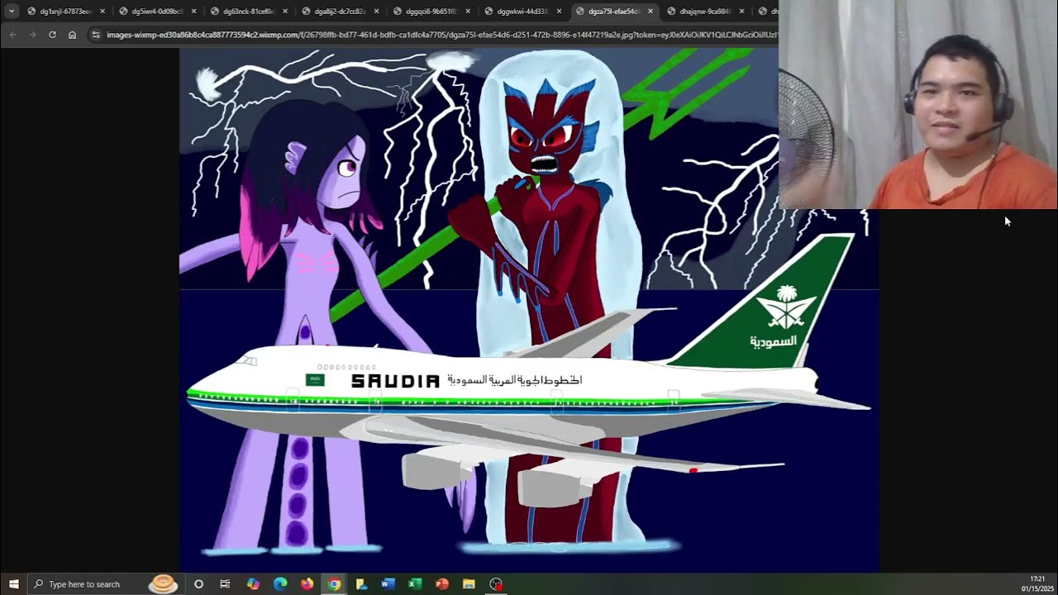This screenshot has width=1058, height=595.
Task: Click the wixmp image URL address bar
Action: tap(441, 35)
